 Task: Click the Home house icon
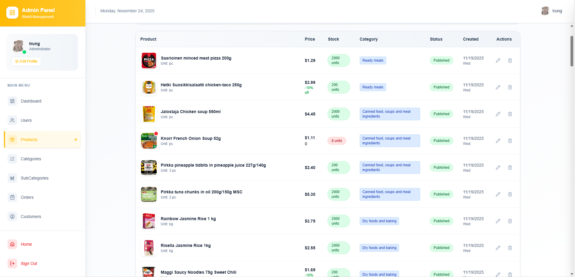[12, 244]
